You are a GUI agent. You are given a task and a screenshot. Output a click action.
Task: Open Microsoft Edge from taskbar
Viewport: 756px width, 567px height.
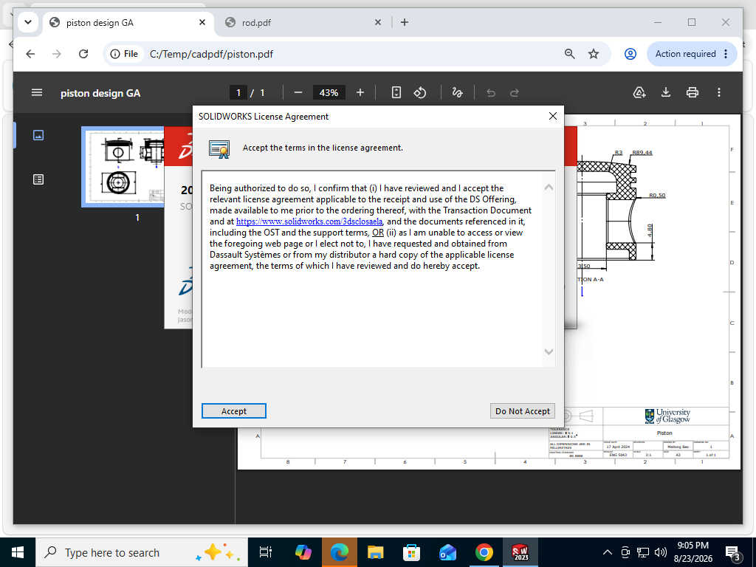(x=340, y=552)
